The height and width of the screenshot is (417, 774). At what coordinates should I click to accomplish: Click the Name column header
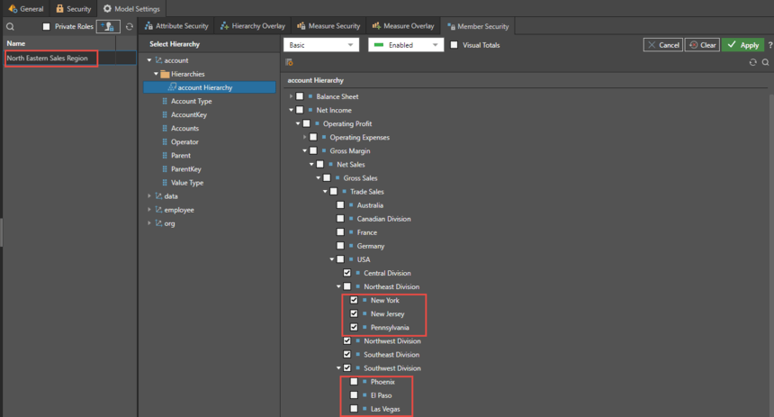click(59, 43)
